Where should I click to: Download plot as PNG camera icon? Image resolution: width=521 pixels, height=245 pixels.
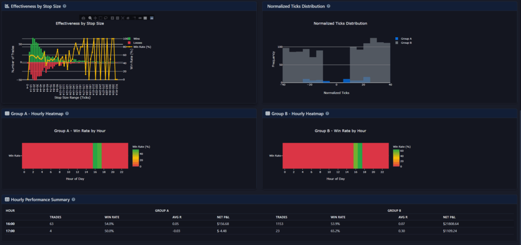(x=83, y=18)
